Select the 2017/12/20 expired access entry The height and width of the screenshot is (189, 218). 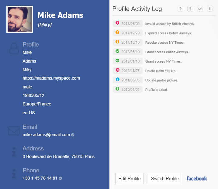(168, 33)
